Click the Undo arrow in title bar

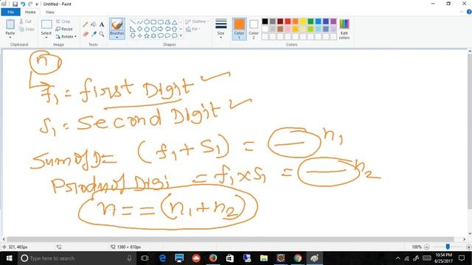pos(23,4)
